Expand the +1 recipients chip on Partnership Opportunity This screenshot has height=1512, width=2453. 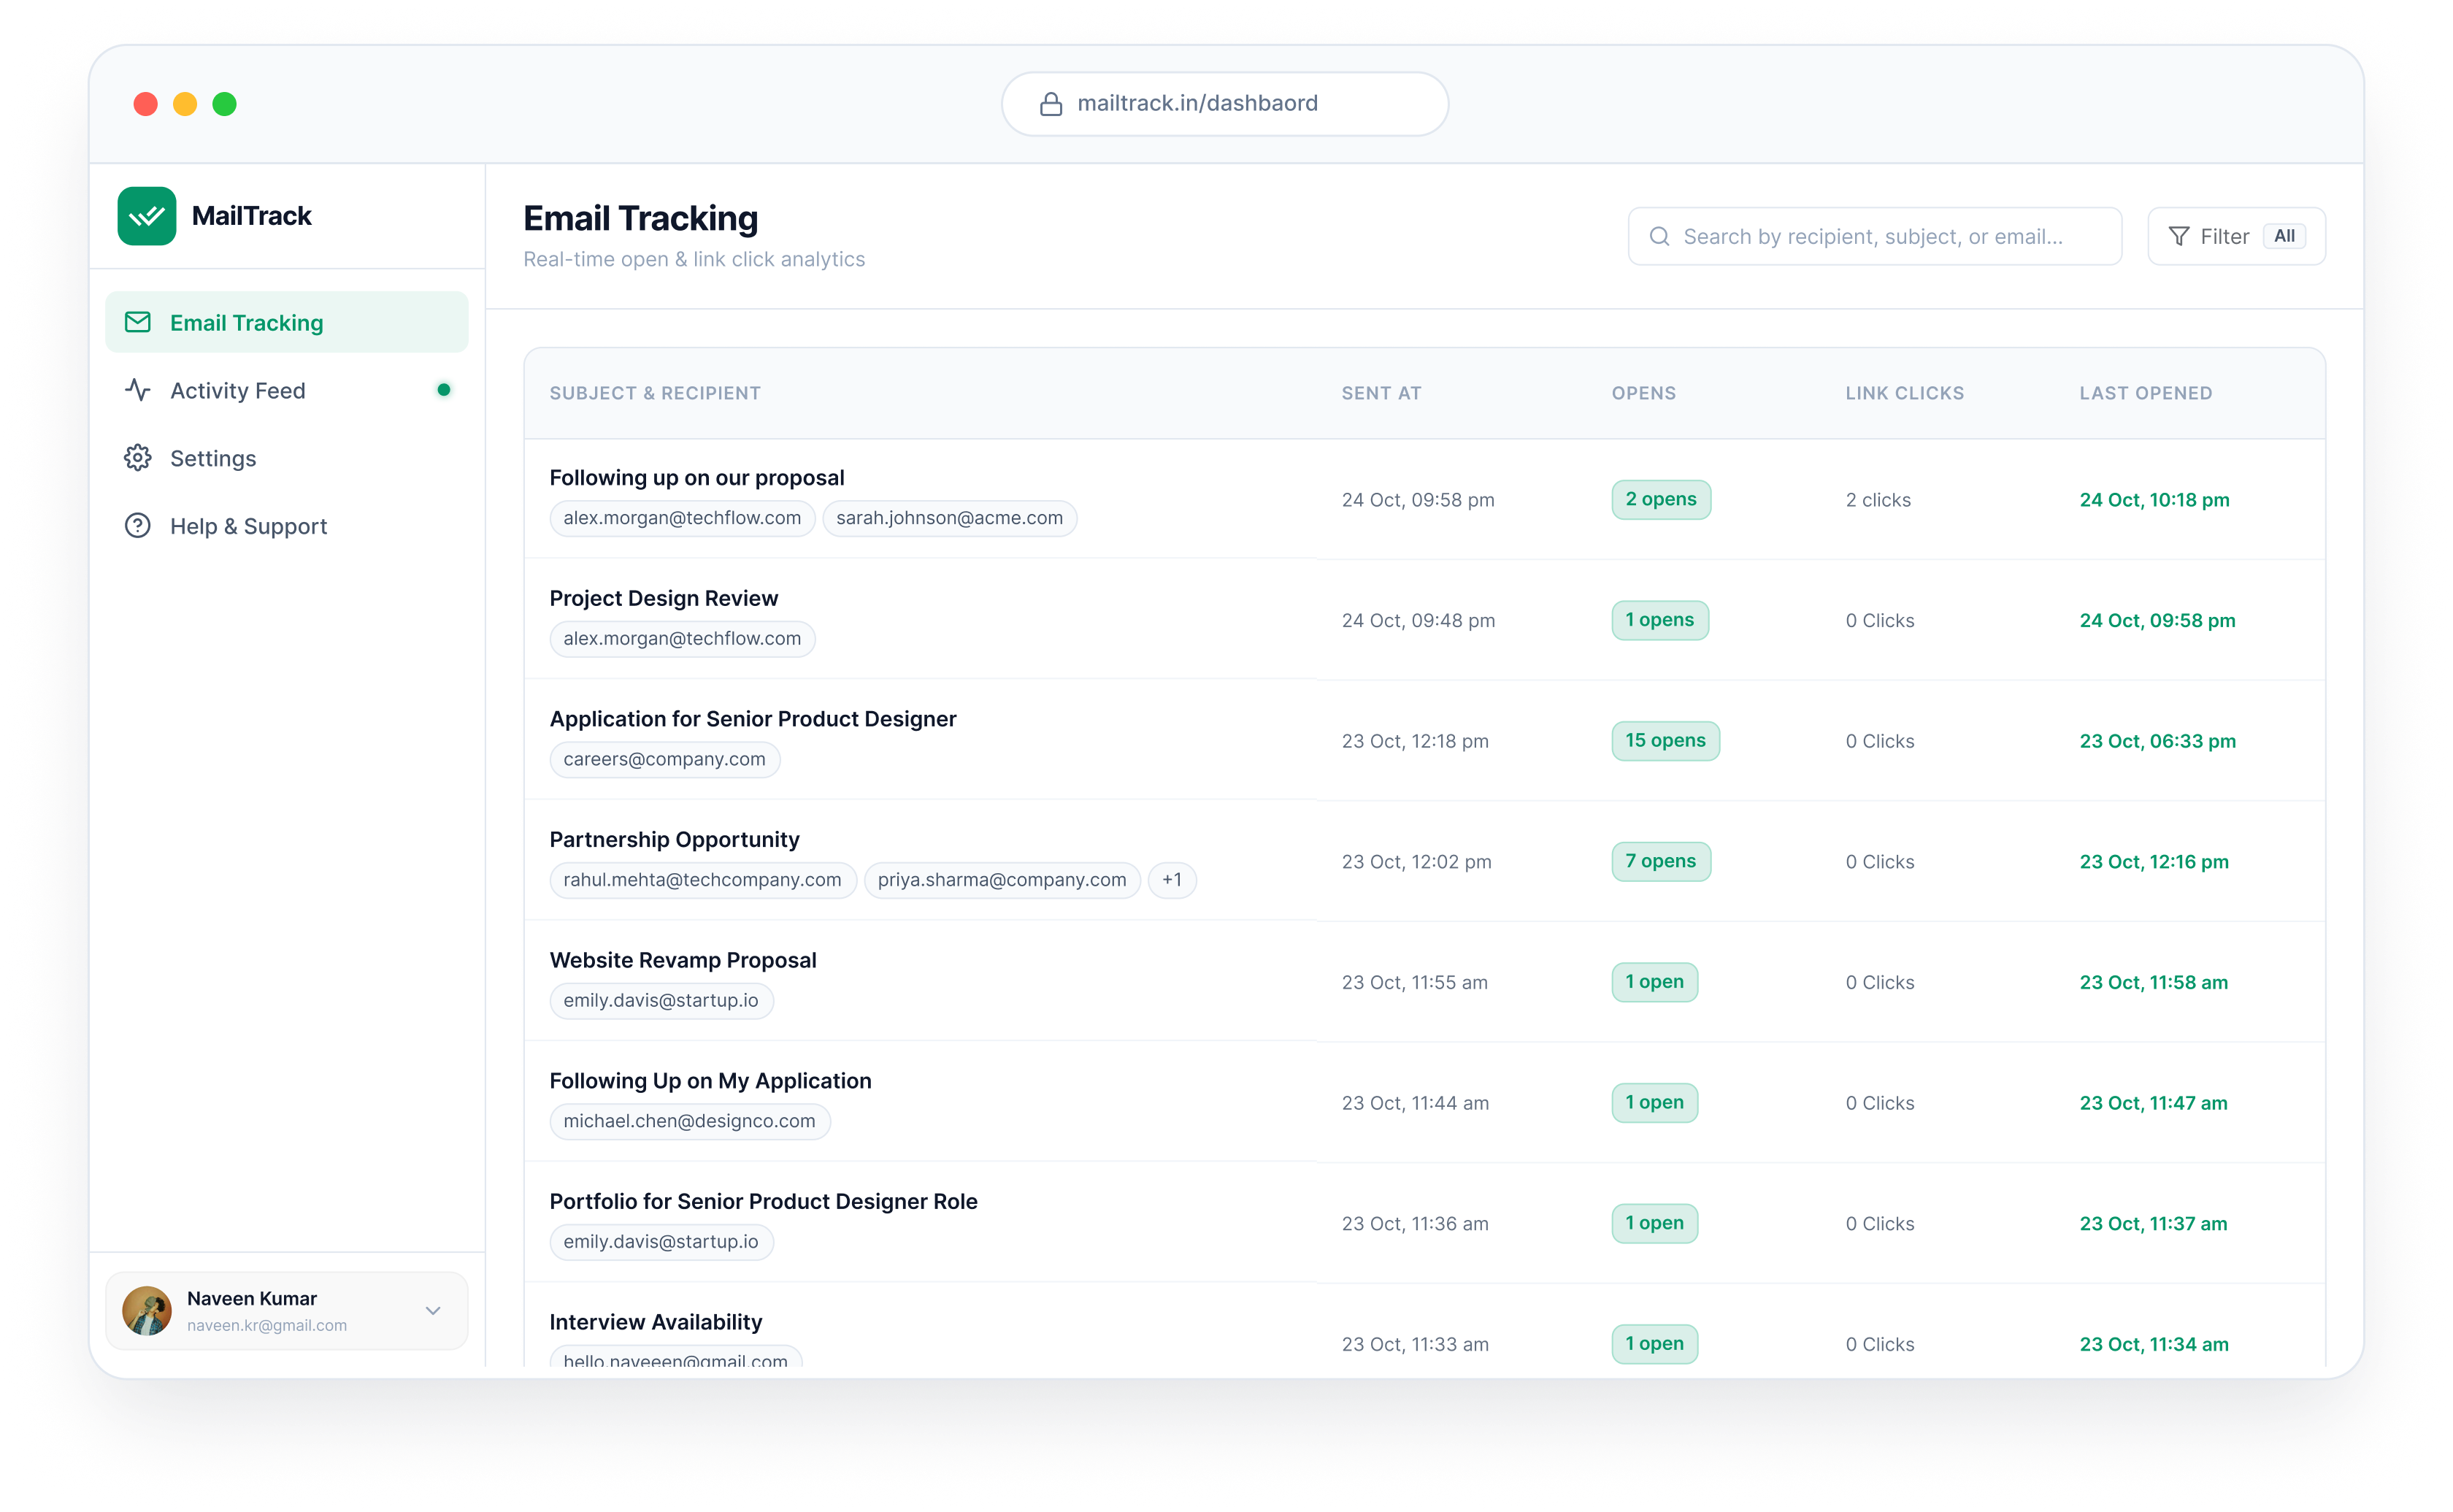coord(1171,880)
